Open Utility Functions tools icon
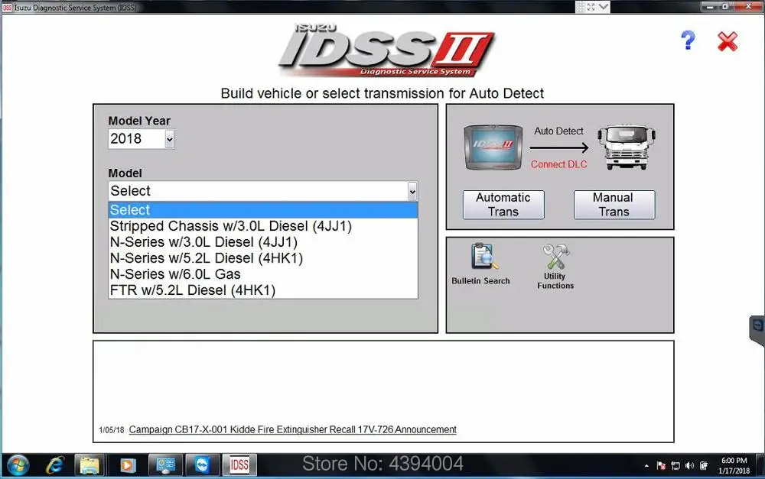This screenshot has height=479, width=765. tap(555, 257)
